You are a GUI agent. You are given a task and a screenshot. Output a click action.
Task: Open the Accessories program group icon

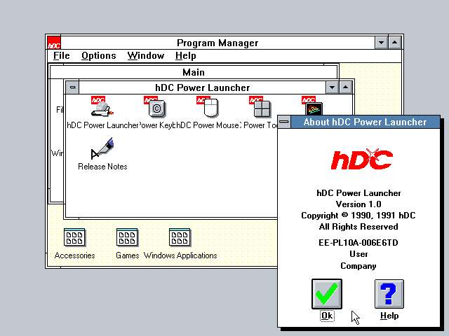pos(74,237)
